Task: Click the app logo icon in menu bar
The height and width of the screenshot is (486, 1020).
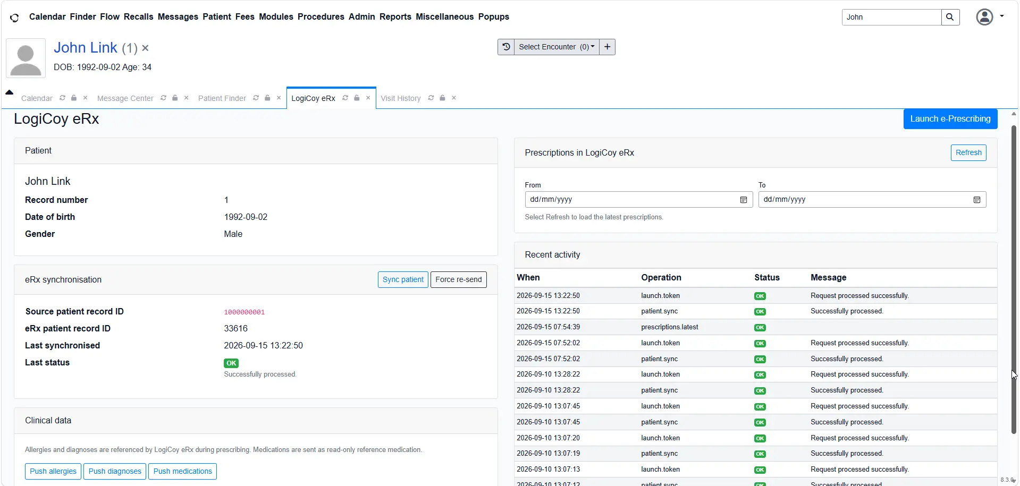Action: pyautogui.click(x=14, y=18)
